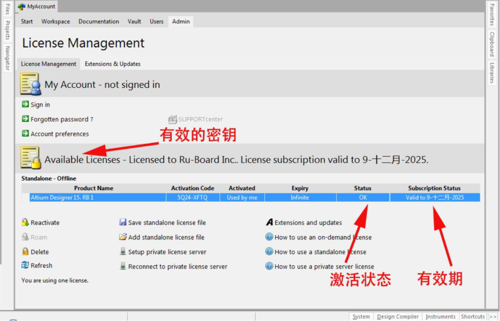500x321 pixels.
Task: Click Reactivate license link
Action: point(45,222)
